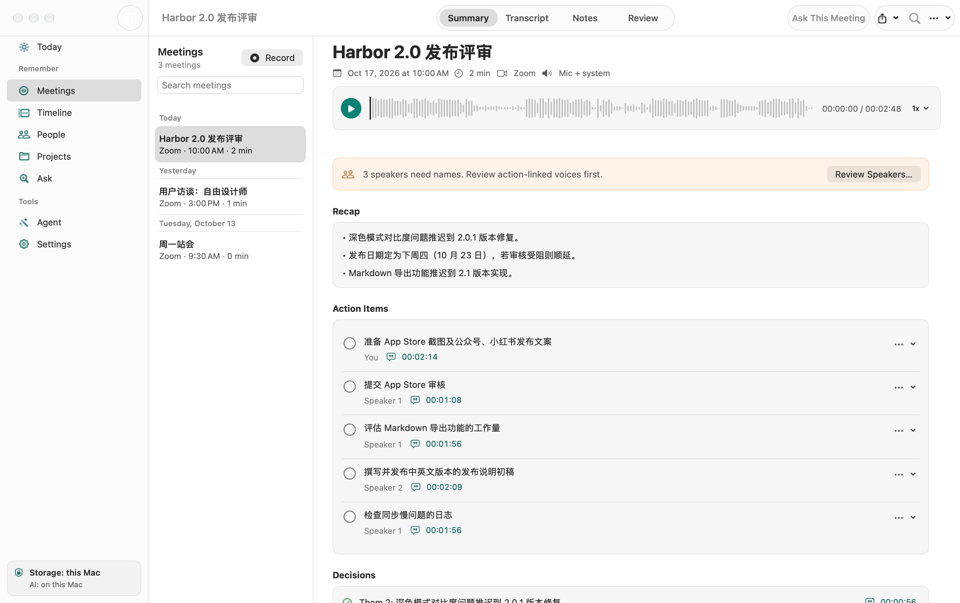
Task: Open Timeline in sidebar
Action: tap(74, 113)
